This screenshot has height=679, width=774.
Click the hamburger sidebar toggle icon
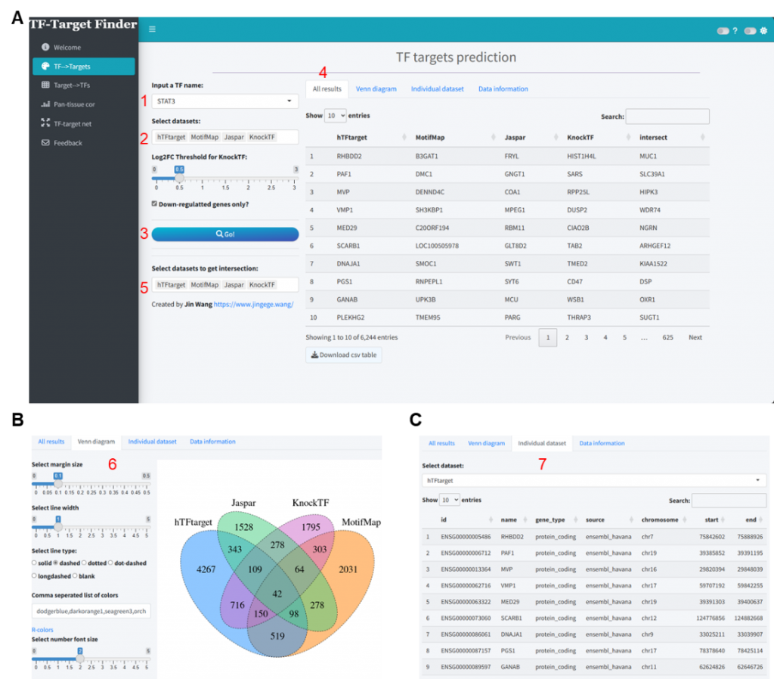[152, 29]
